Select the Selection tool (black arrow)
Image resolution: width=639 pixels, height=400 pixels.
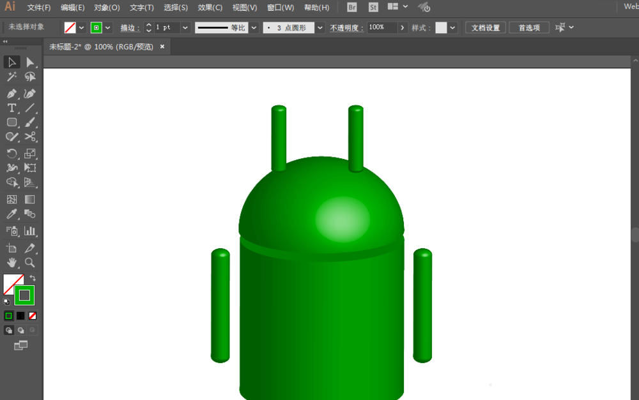(x=12, y=63)
